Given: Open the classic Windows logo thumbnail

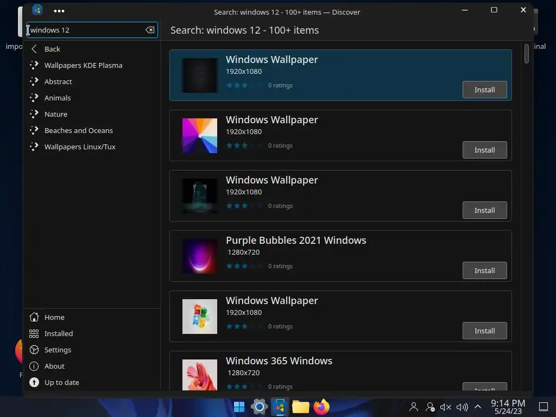Looking at the screenshot, I should point(200,317).
